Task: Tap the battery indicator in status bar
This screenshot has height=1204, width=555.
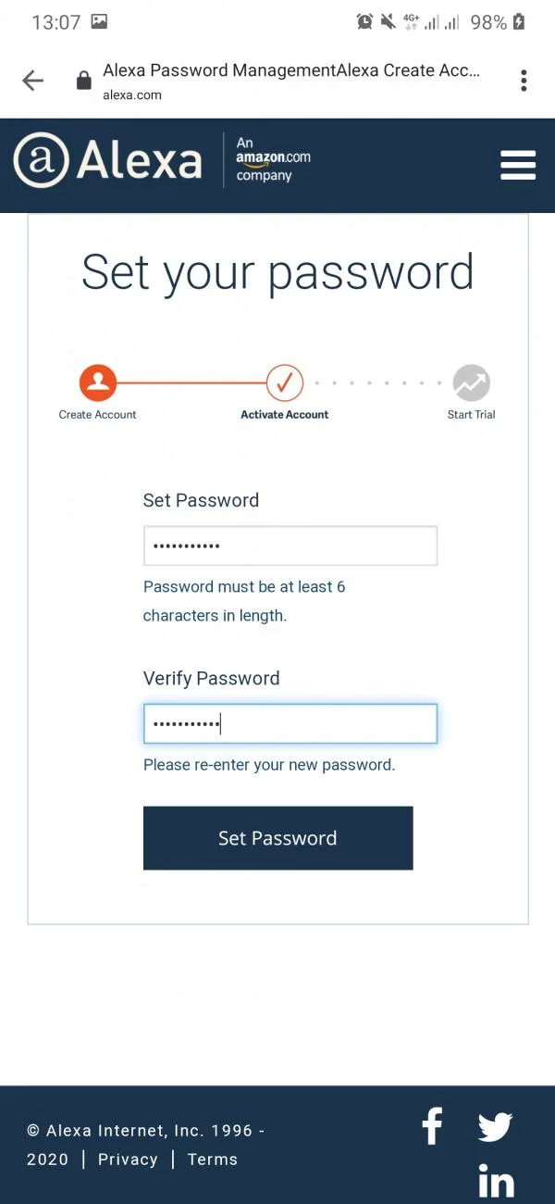Action: coord(519,22)
